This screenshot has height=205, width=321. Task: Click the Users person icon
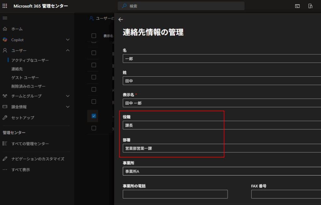pyautogui.click(x=5, y=50)
